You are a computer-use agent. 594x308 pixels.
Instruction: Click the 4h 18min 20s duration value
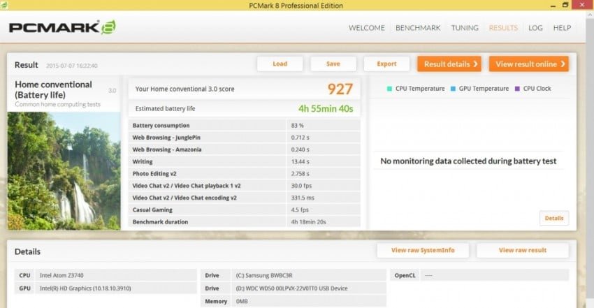click(308, 221)
